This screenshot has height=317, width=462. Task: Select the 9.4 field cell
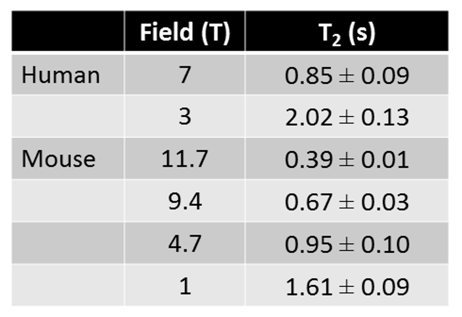click(184, 201)
